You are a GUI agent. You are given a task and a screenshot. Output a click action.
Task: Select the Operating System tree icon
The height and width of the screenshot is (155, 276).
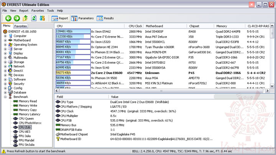pos(10,45)
